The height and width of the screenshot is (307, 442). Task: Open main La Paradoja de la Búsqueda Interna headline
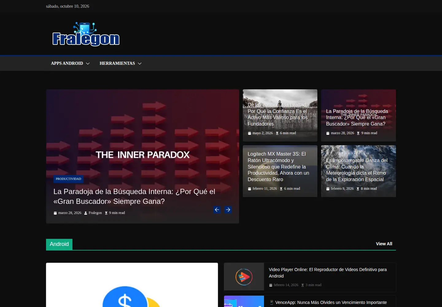click(134, 196)
